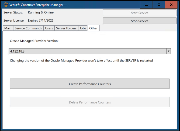Expand the Oracle provider version dropdown arrow

(x=168, y=51)
